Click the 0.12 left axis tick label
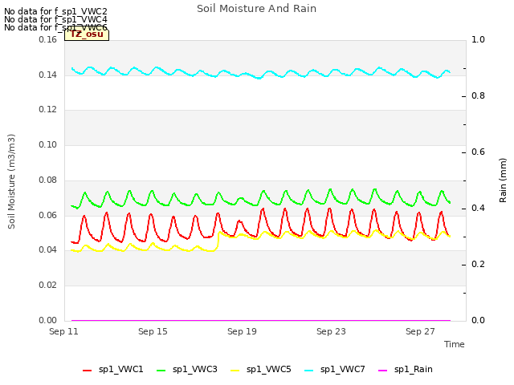Screen dimensions: 514x385 pos(48,109)
